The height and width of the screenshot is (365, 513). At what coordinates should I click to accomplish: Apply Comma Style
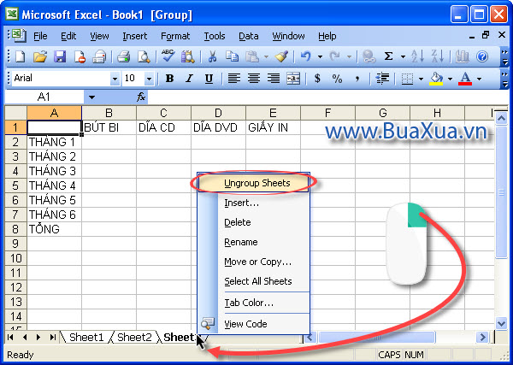coord(357,79)
